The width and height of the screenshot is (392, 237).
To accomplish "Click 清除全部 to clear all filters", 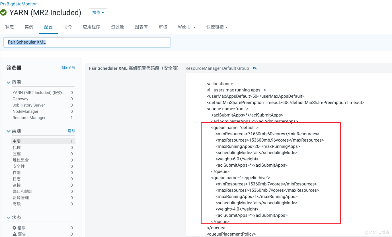I will point(68,68).
